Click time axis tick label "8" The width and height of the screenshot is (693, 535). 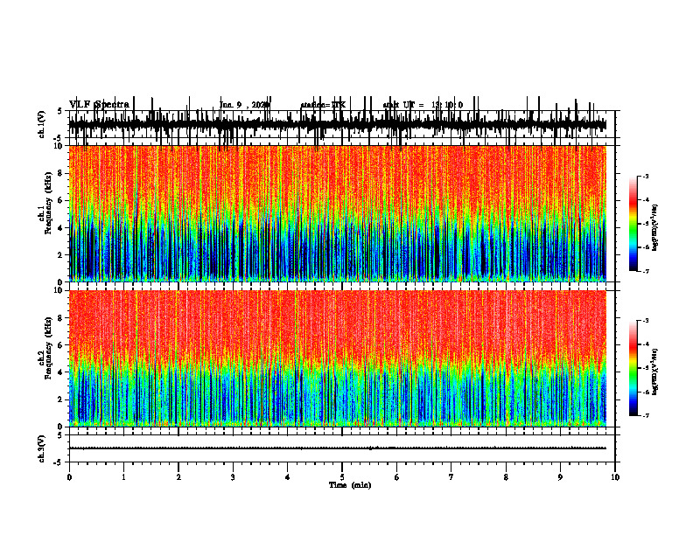pos(506,477)
